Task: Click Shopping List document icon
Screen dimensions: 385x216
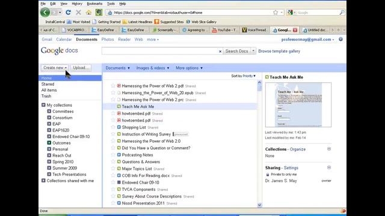Action: point(119,127)
